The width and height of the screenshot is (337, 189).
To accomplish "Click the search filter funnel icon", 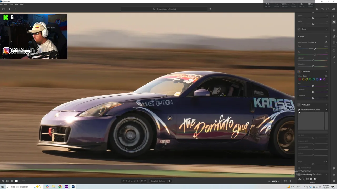I will tap(210, 9).
